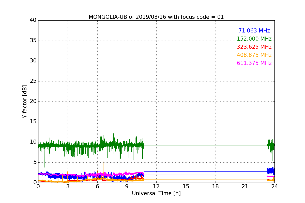Click the x-axis tick label 6

pyautogui.click(x=97, y=186)
